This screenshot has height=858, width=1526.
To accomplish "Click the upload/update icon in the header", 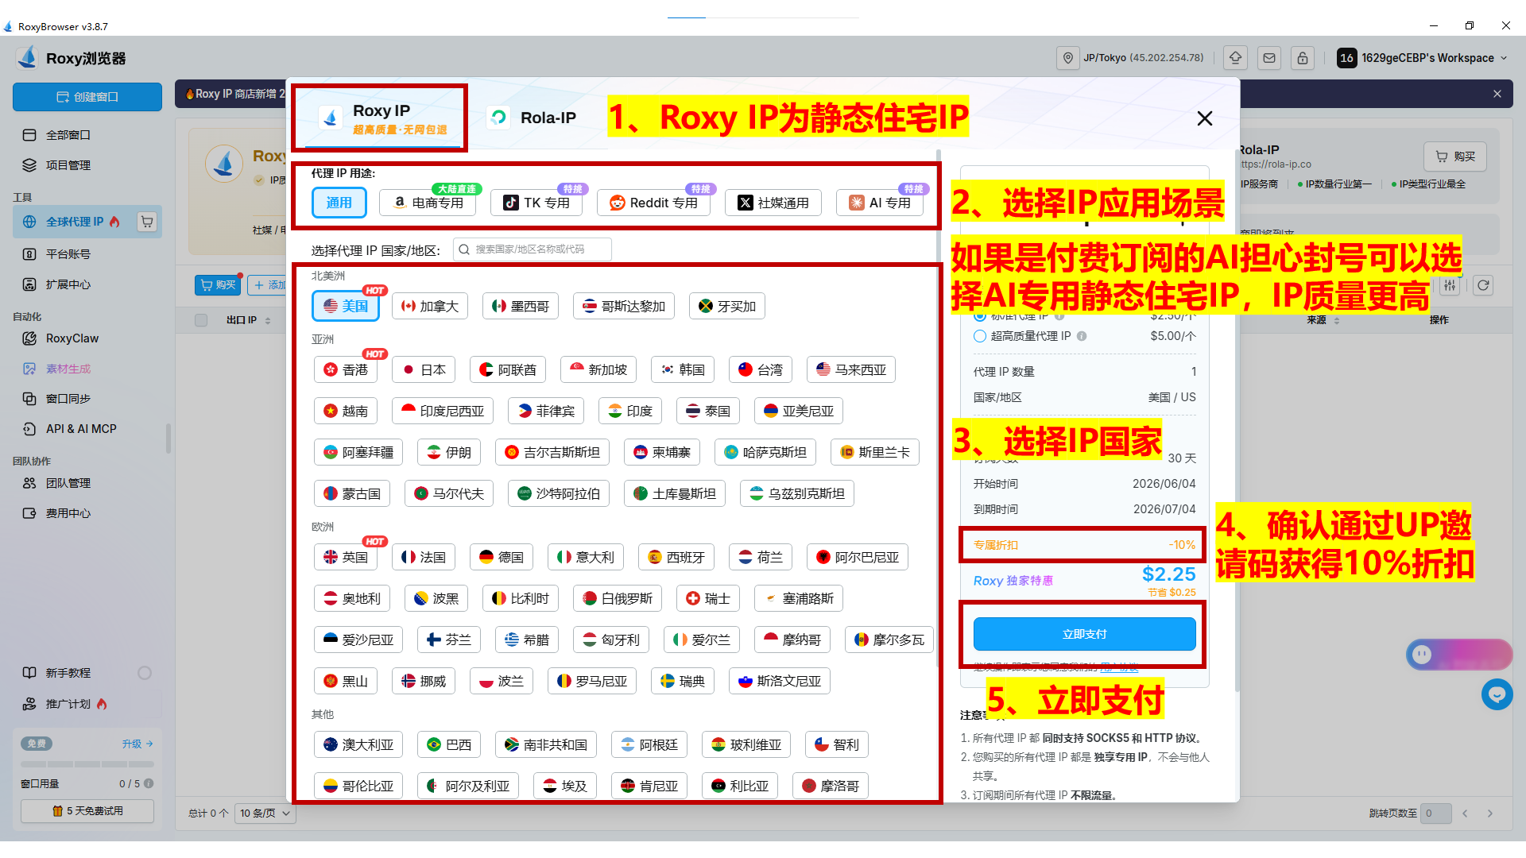I will [1236, 58].
